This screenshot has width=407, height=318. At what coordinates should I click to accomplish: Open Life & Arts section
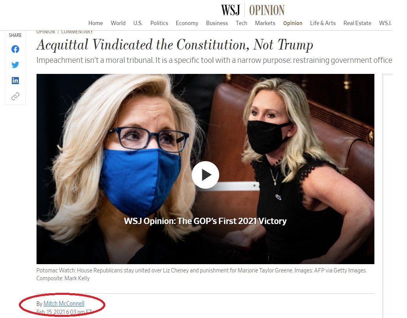coord(323,23)
